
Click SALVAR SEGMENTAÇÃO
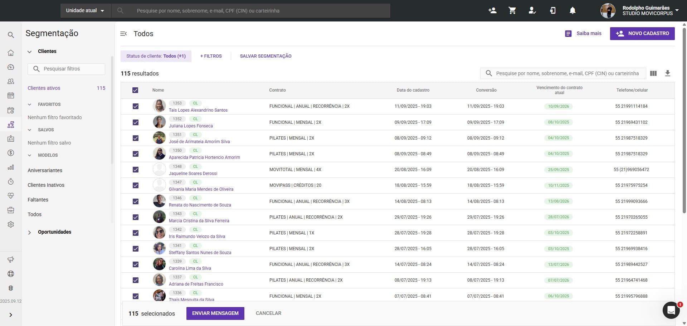click(265, 56)
